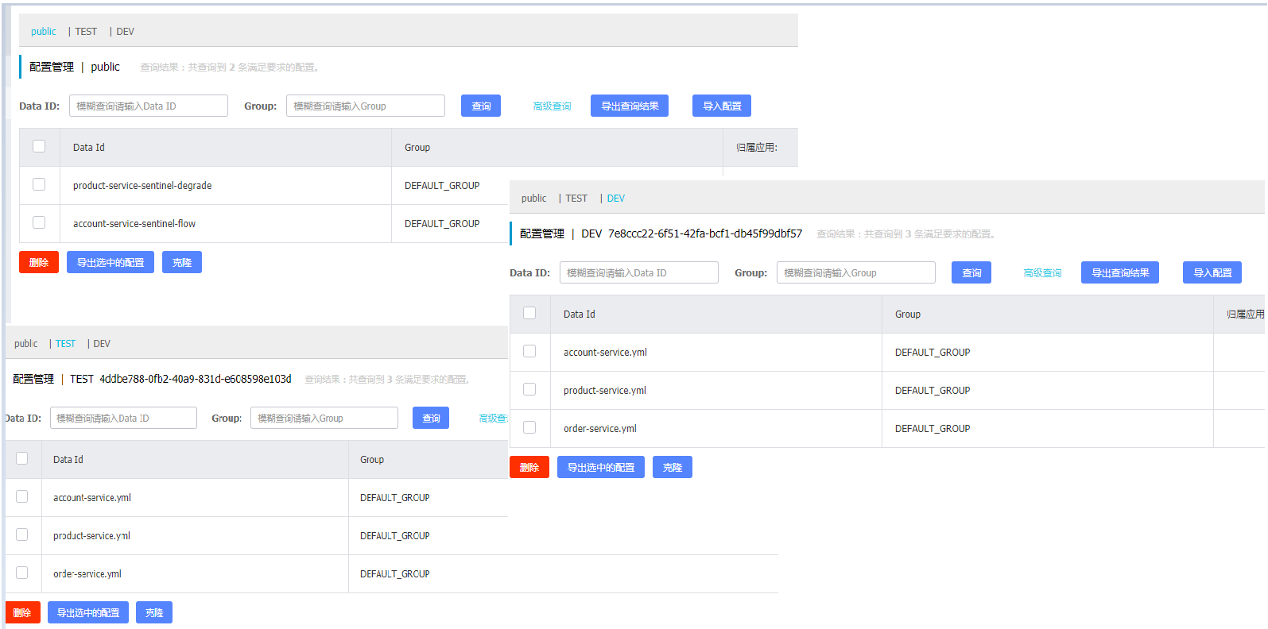
Task: Toggle select-all checkbox in public panel header
Action: click(x=39, y=146)
